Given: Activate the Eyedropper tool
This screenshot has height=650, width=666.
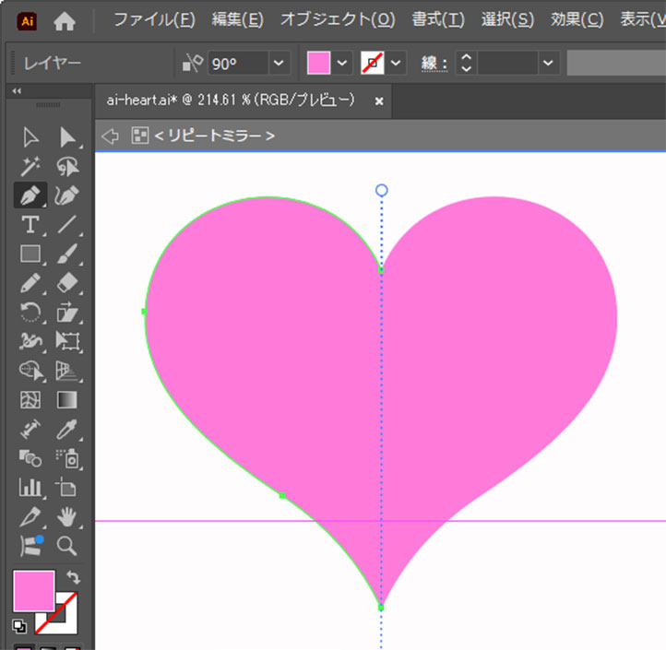Looking at the screenshot, I should pyautogui.click(x=67, y=428).
